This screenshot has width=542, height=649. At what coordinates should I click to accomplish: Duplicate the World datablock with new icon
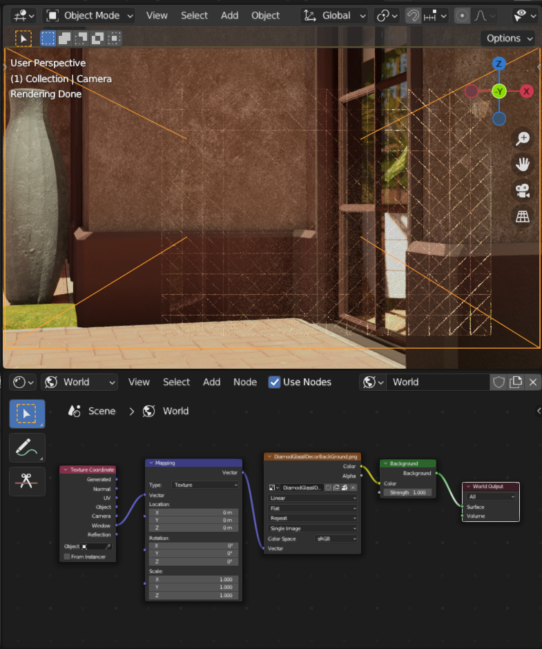click(x=516, y=382)
